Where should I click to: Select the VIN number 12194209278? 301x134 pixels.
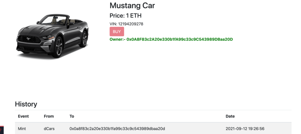coord(131,24)
